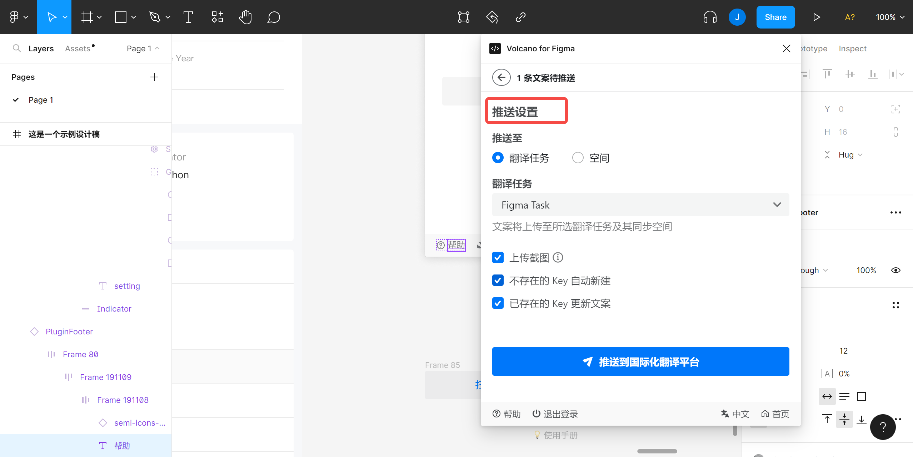The width and height of the screenshot is (913, 457).
Task: Click the copy link icon in toolbar
Action: coord(520,17)
